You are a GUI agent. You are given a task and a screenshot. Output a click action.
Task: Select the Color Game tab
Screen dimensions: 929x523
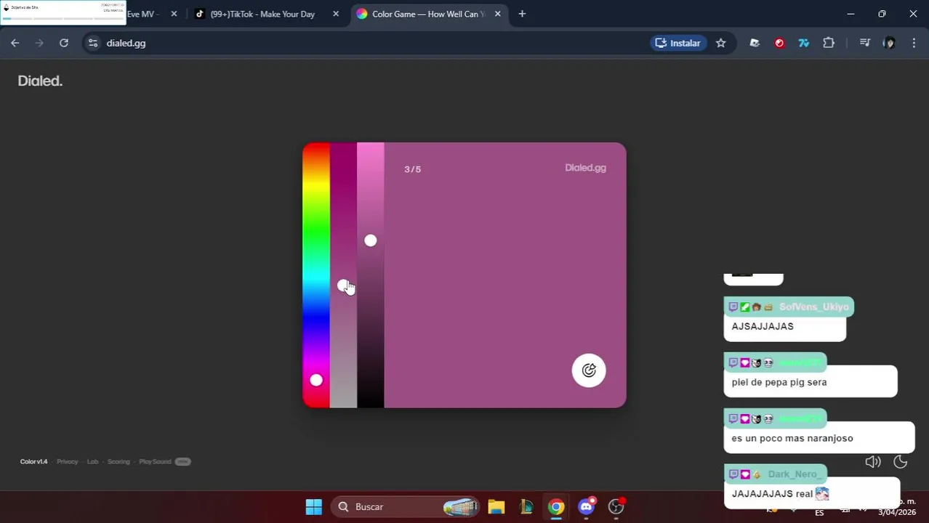[429, 14]
